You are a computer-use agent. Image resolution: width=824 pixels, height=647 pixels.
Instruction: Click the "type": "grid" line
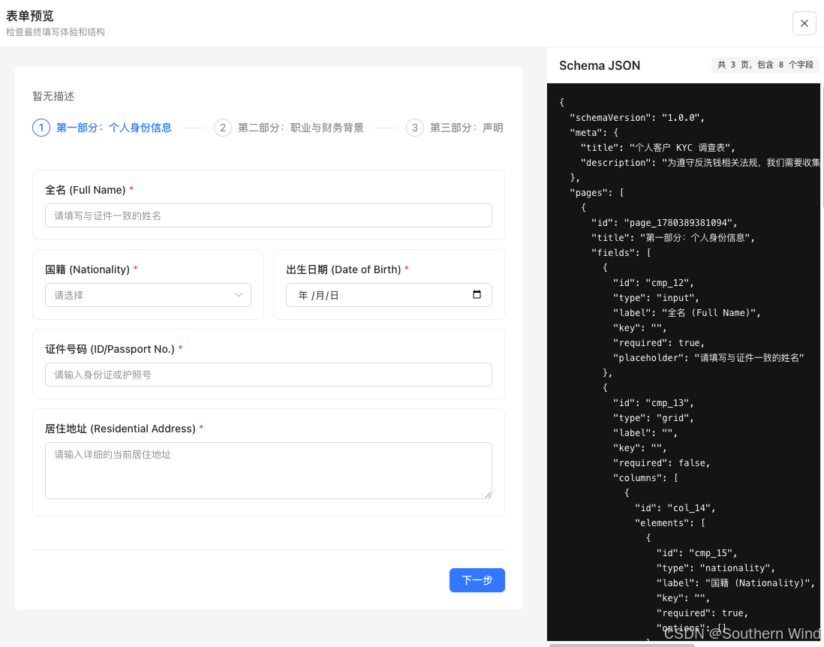653,418
